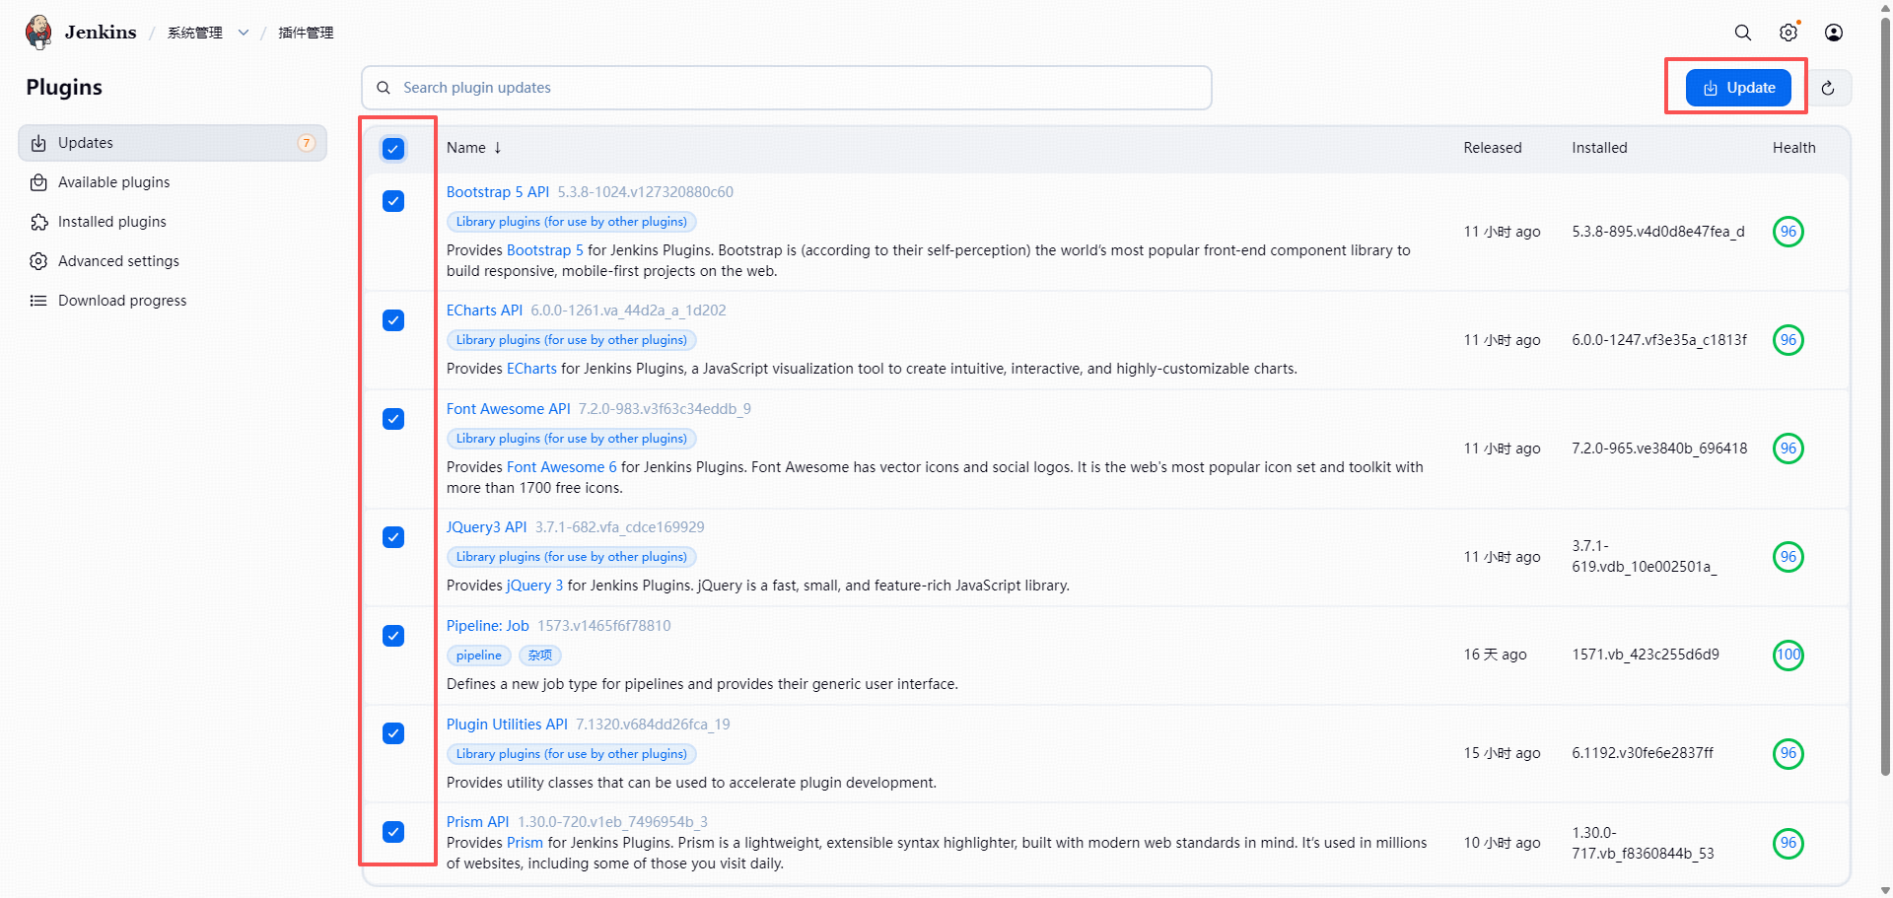Click Library plugins tag under Bootstrap 5 API
The width and height of the screenshot is (1893, 898).
click(x=572, y=222)
